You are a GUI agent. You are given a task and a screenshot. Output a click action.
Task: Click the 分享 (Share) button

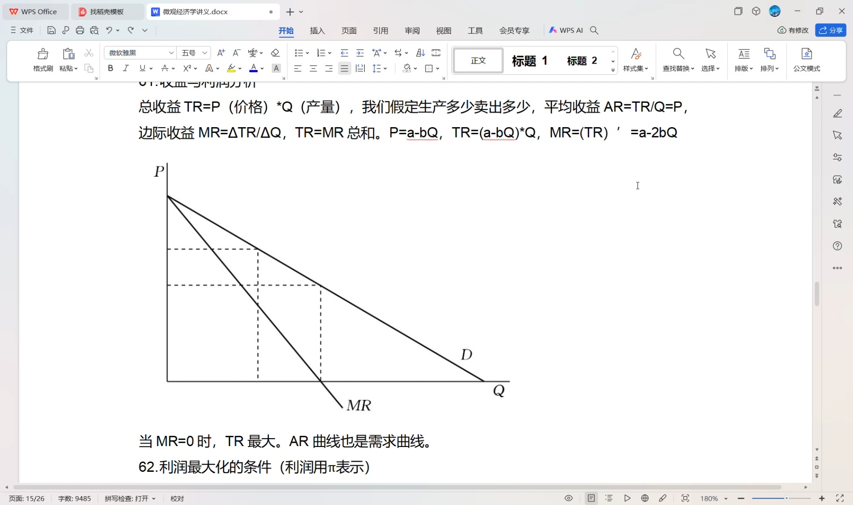831,30
